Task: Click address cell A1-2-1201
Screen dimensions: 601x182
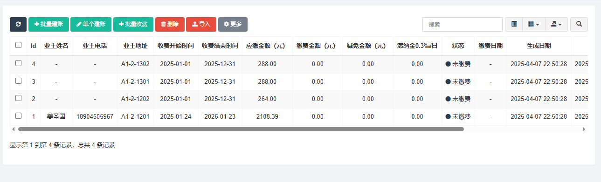Action: coord(135,116)
